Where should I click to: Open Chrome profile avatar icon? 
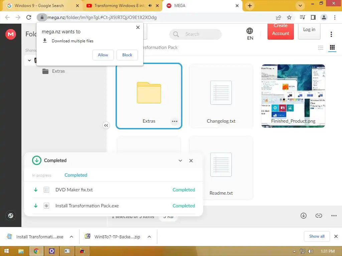tap(324, 17)
